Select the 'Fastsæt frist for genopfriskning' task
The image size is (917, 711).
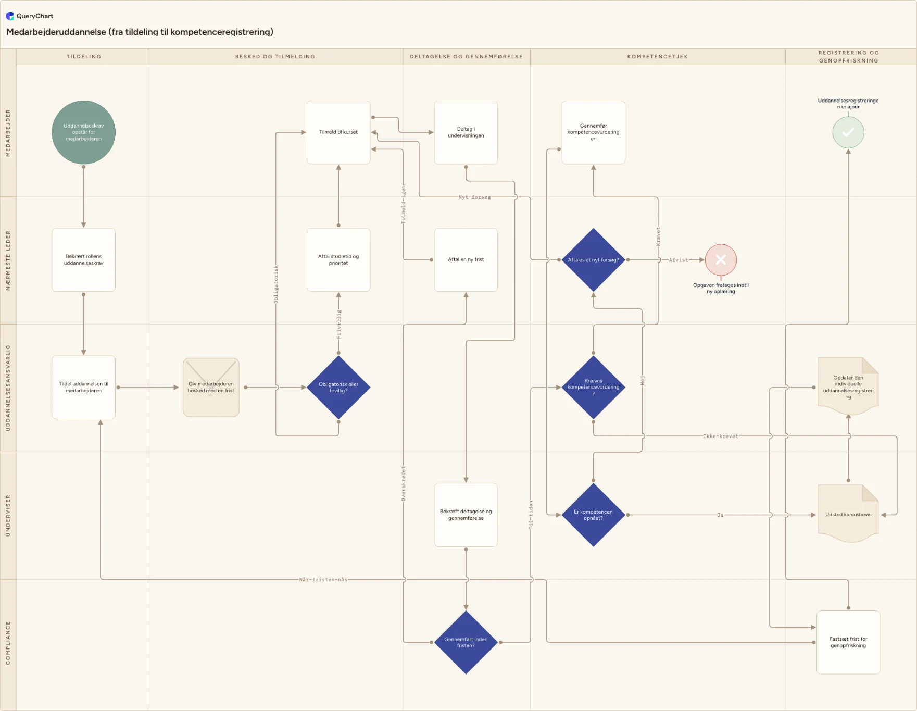click(848, 642)
